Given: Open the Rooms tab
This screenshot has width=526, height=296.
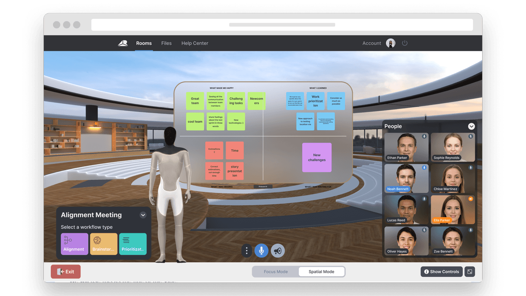Looking at the screenshot, I should coord(144,43).
